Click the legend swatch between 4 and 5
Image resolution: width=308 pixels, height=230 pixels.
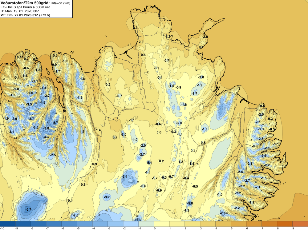pos(223,224)
